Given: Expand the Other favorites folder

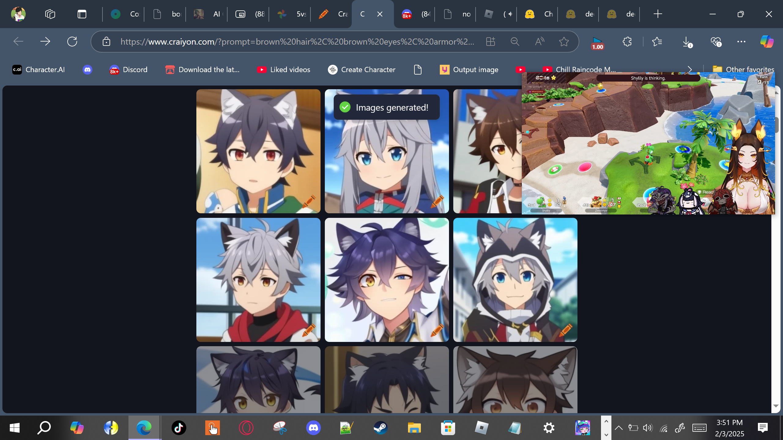Looking at the screenshot, I should [x=743, y=70].
